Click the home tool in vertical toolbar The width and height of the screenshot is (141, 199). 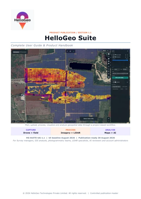[x=109, y=54]
